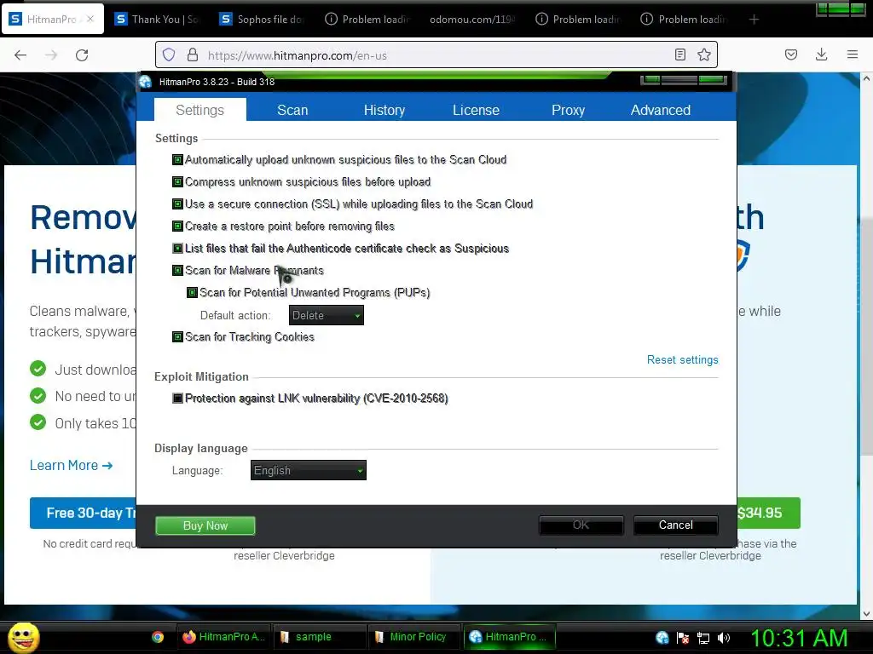Switch to Sophos file download browser tab
The height and width of the screenshot is (654, 873).
pos(262,20)
